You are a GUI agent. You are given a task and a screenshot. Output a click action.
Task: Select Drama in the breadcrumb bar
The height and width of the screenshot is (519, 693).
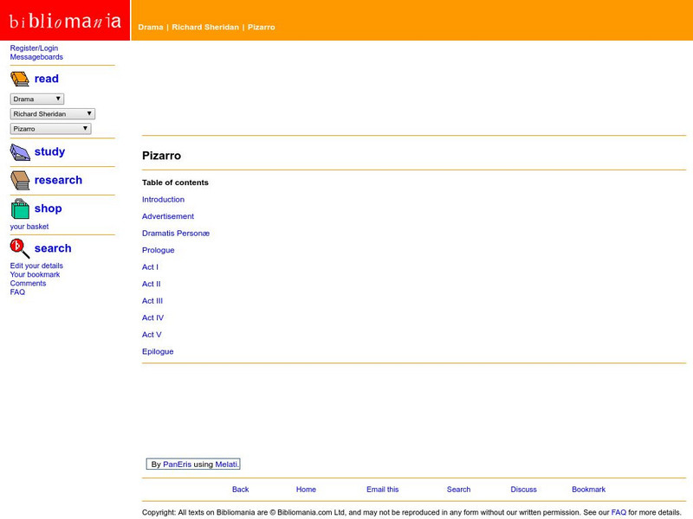click(x=150, y=28)
